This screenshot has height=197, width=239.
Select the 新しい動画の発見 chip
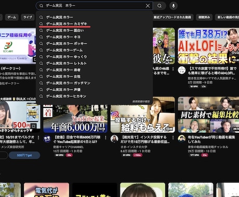227,17
